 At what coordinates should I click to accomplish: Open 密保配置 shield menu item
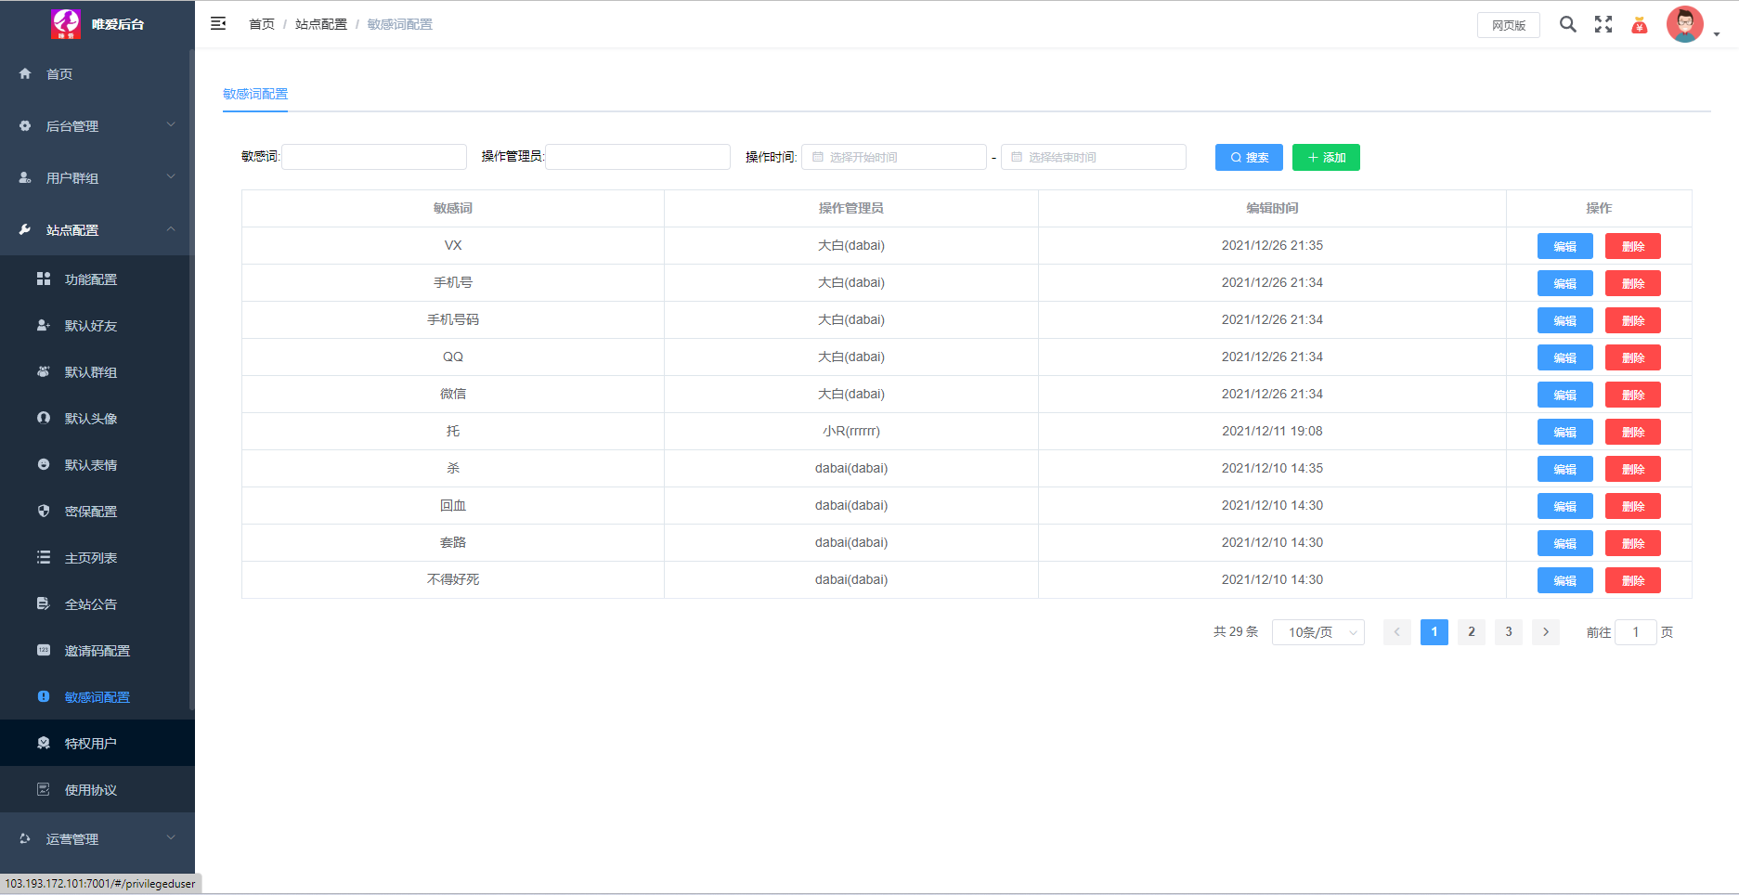pyautogui.click(x=91, y=512)
